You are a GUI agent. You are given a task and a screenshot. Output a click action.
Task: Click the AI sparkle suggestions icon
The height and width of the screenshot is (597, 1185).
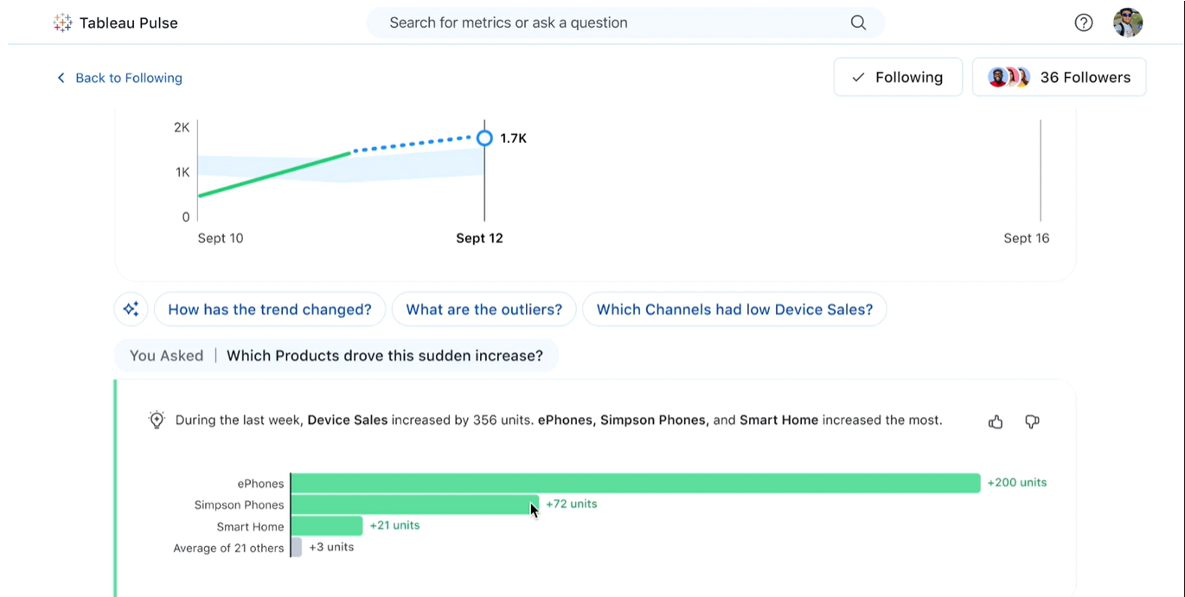pyautogui.click(x=131, y=310)
